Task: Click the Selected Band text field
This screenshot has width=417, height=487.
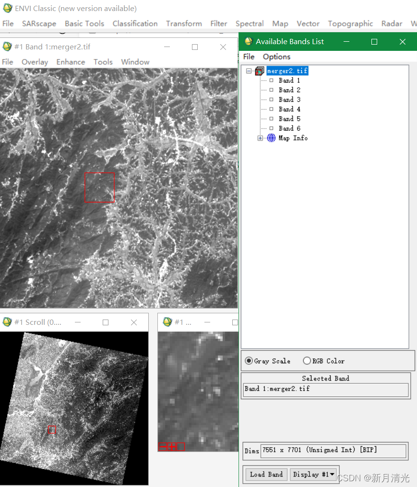Action: (x=325, y=389)
